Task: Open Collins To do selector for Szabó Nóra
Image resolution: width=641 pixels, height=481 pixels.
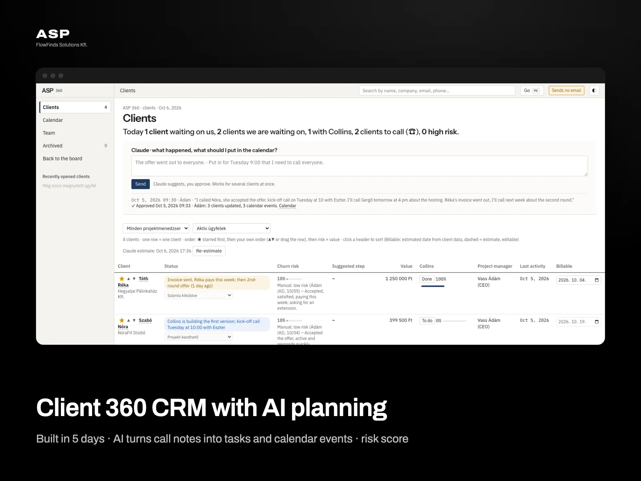Action: pyautogui.click(x=427, y=321)
